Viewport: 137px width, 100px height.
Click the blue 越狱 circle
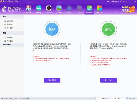point(52,29)
